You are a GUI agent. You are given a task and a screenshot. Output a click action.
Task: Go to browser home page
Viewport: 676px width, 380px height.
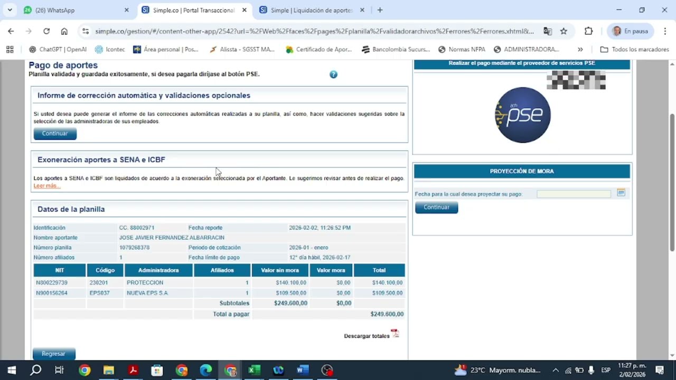click(x=64, y=31)
